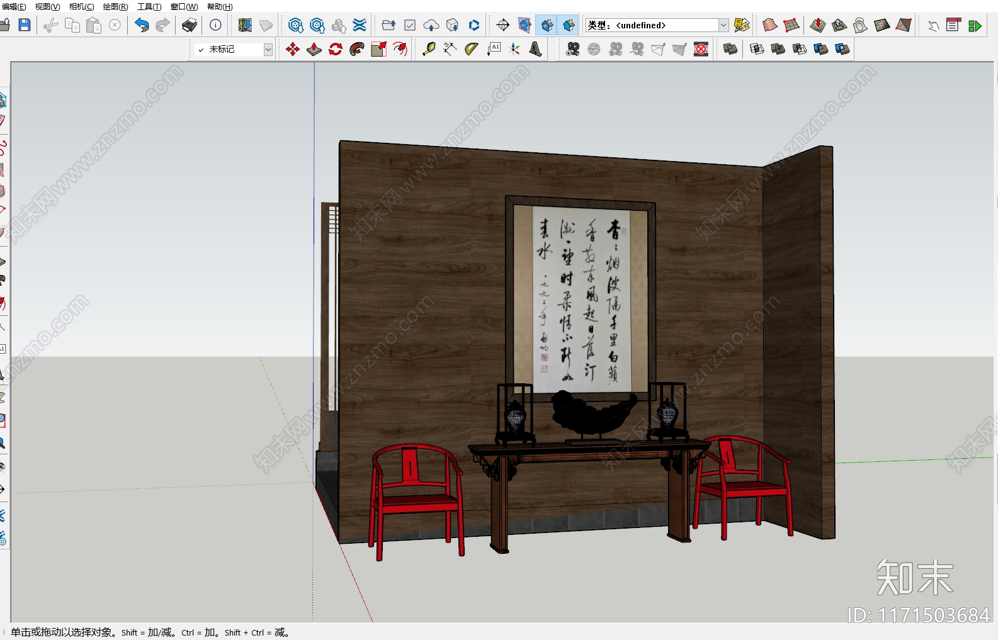Click Sandbox From Contours icon

point(770,25)
